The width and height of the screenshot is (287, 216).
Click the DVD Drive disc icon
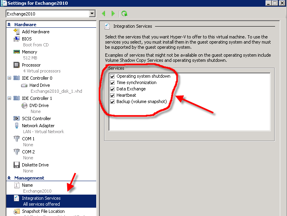24,105
